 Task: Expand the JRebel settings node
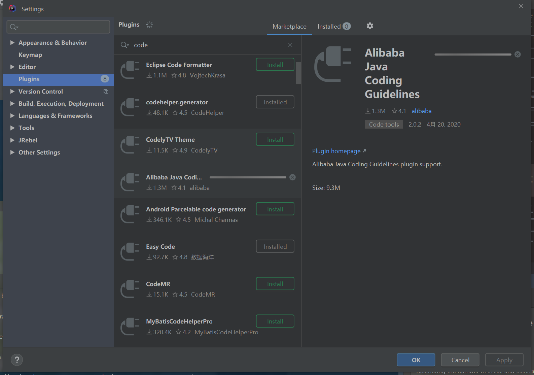[12, 140]
